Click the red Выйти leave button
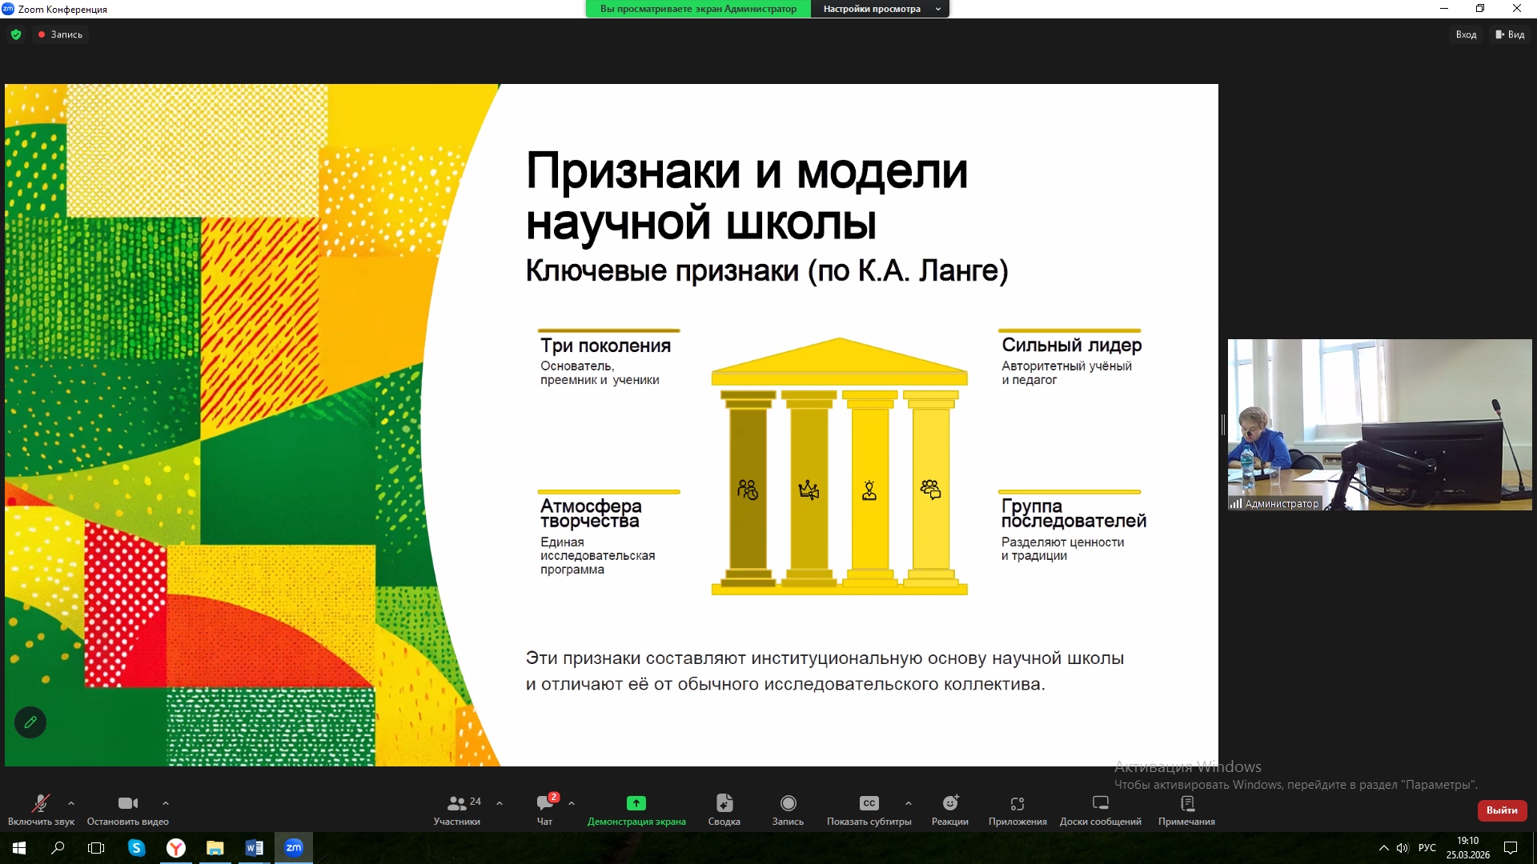This screenshot has width=1537, height=864. pos(1502,810)
